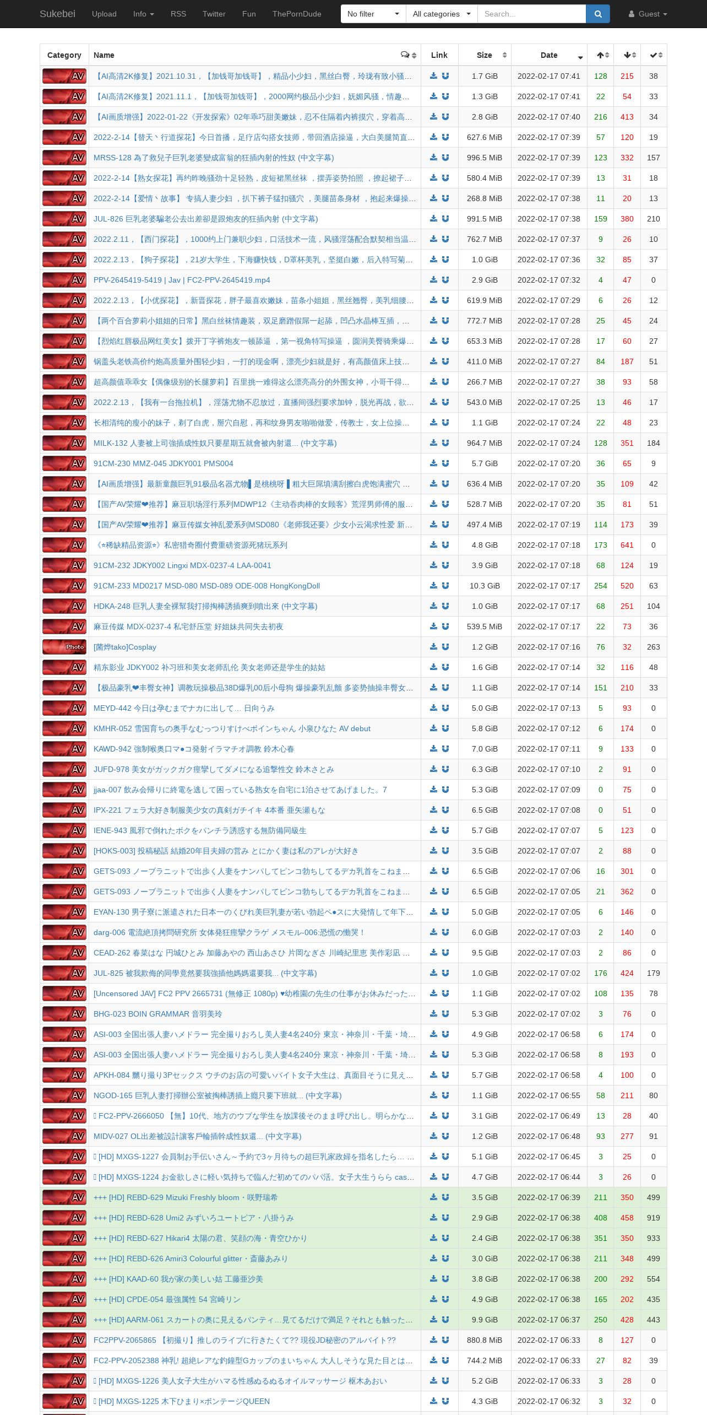This screenshot has height=1415, width=707.
Task: Download torrent for 91CM-233 row
Action: point(433,586)
